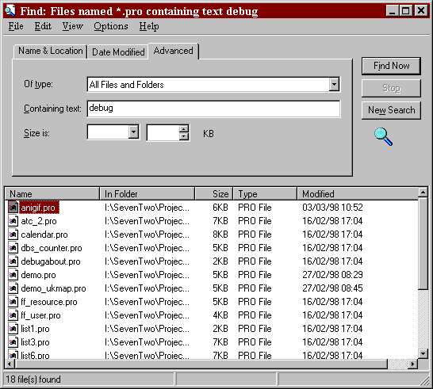Maximize the Find window
Screen dimensions: 433x389
[x=406, y=11]
